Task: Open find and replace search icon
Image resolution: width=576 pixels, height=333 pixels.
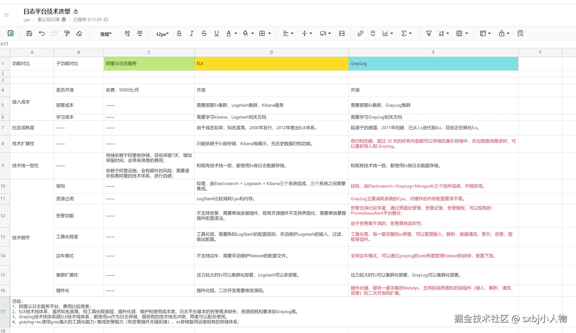Action: pyautogui.click(x=520, y=34)
